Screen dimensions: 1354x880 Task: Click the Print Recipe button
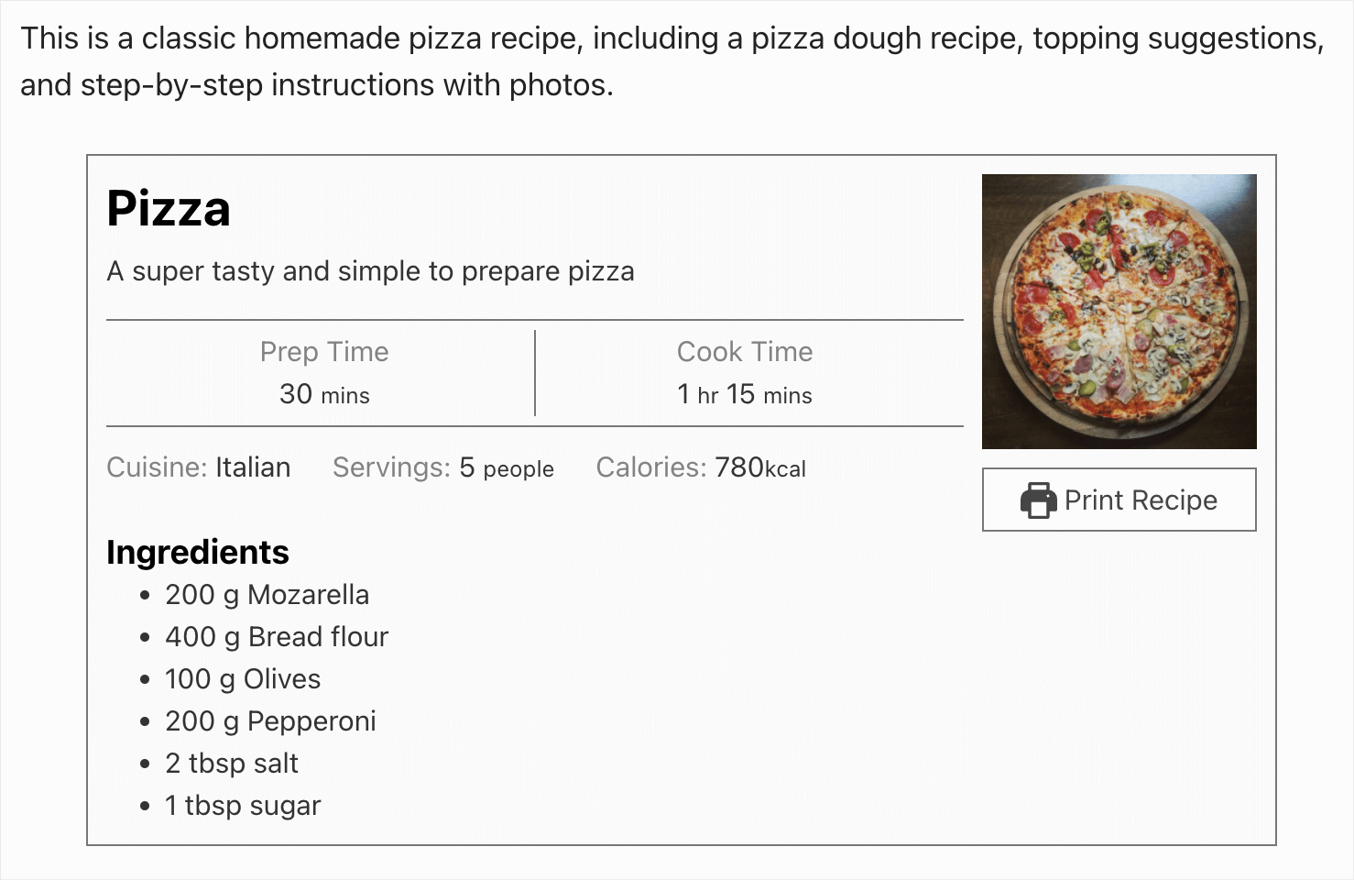point(1119,500)
